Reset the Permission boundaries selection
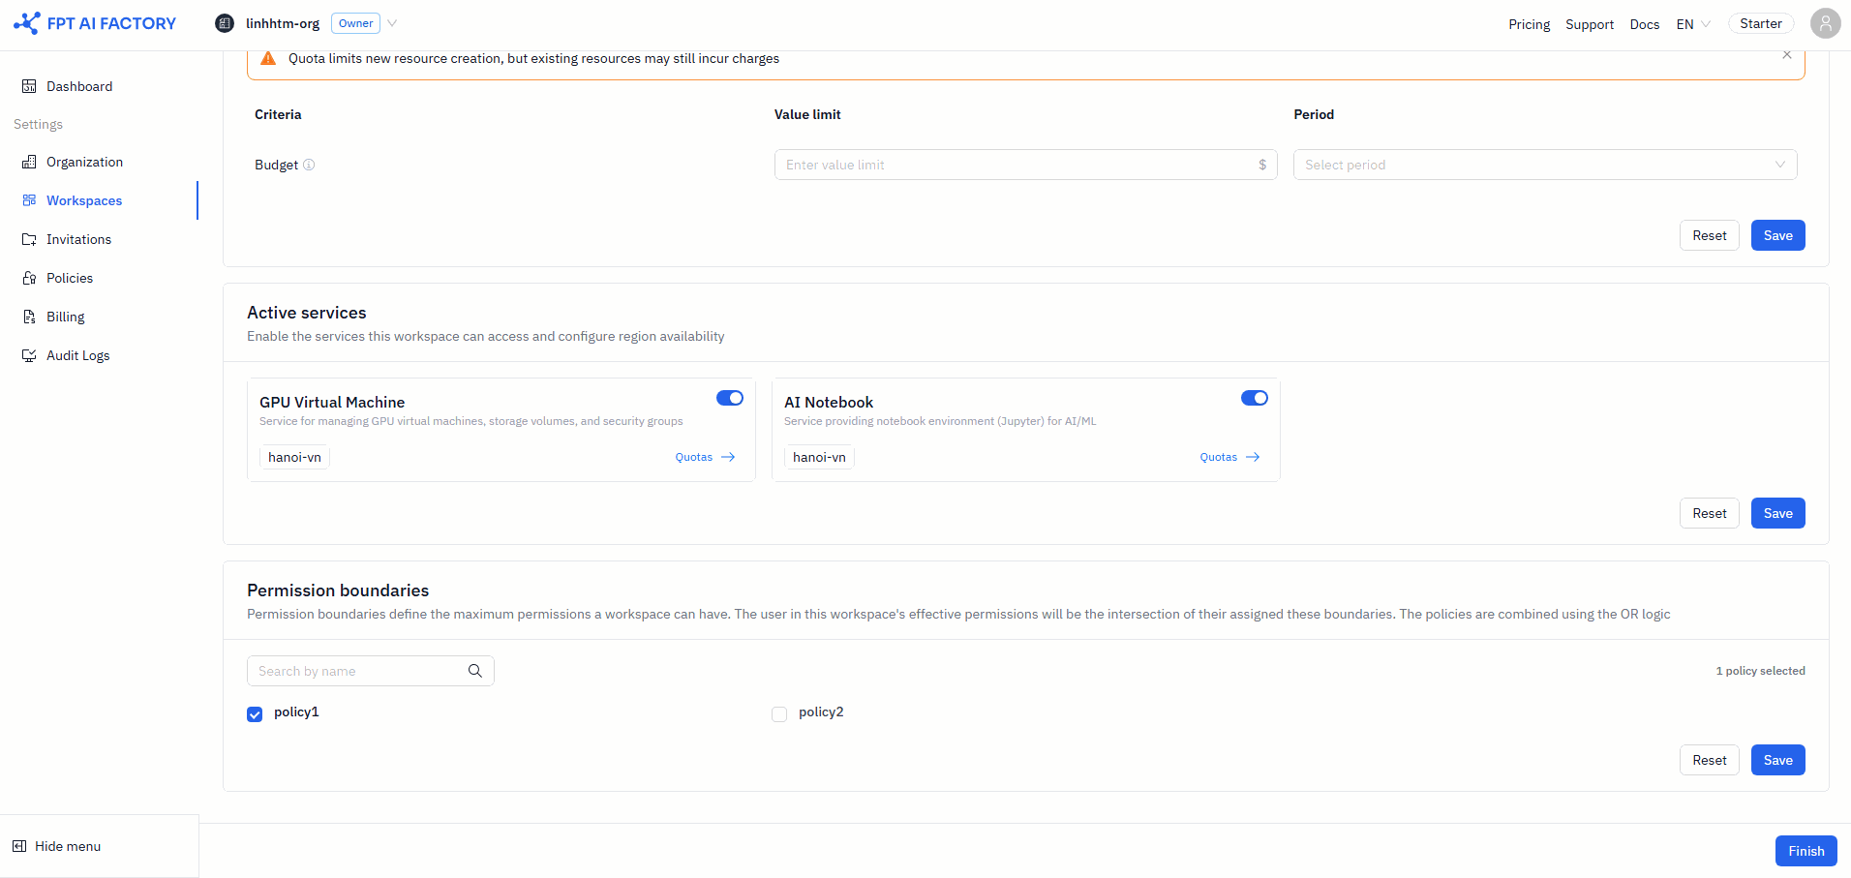This screenshot has height=878, width=1851. click(1709, 760)
